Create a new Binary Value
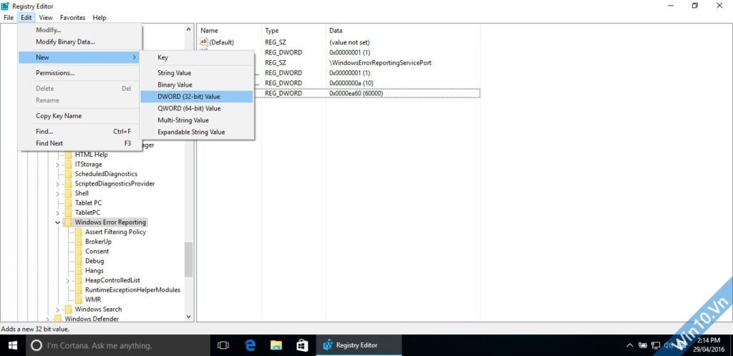The width and height of the screenshot is (733, 356). pyautogui.click(x=197, y=85)
